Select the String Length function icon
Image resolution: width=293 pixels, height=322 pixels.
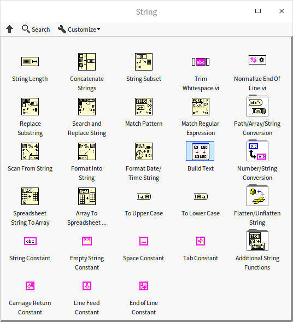click(x=30, y=62)
